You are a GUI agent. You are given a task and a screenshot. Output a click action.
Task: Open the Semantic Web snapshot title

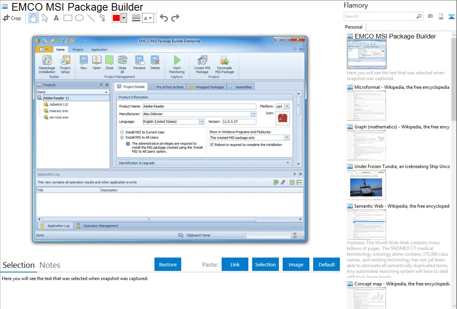tap(402, 206)
